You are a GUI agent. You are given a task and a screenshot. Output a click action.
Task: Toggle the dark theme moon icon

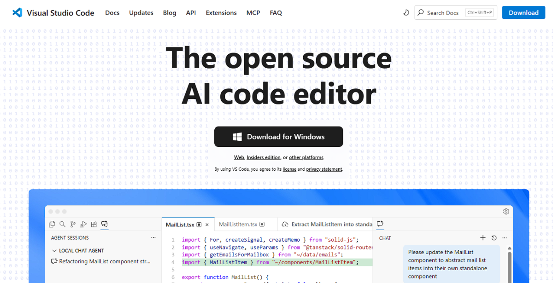[406, 13]
